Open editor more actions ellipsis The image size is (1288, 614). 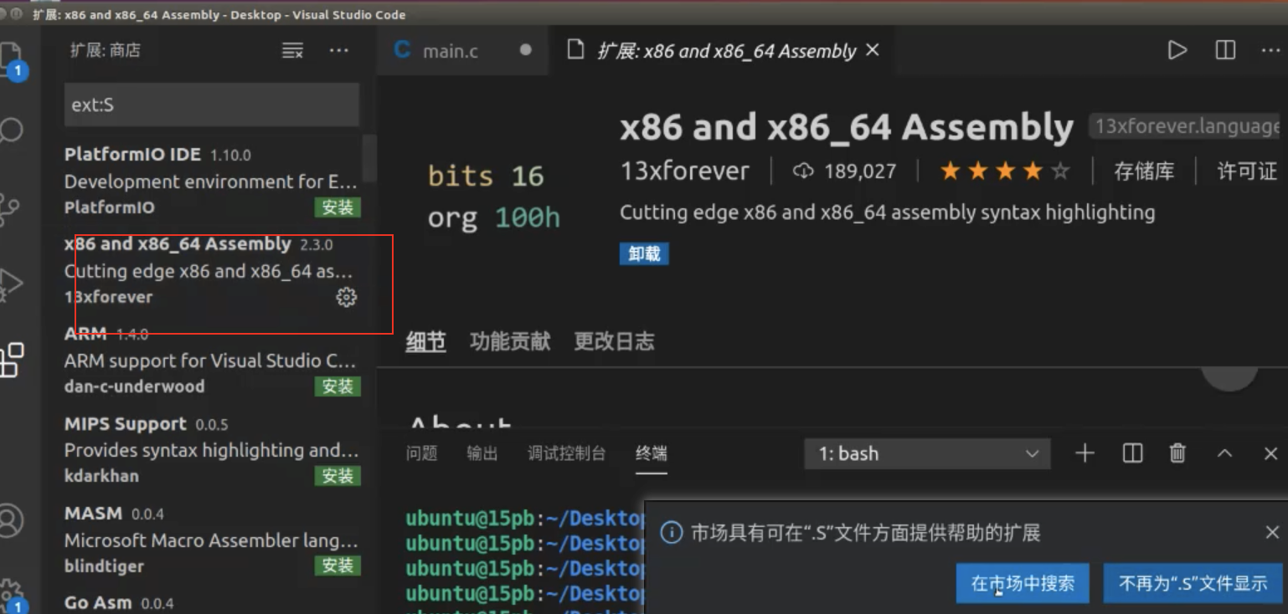pos(1270,50)
